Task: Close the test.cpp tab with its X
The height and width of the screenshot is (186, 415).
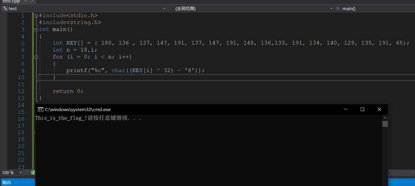Action: click(x=32, y=1)
